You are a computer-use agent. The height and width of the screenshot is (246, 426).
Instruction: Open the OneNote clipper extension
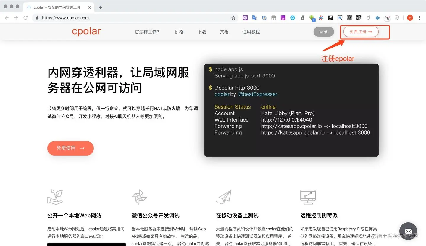pyautogui.click(x=245, y=18)
